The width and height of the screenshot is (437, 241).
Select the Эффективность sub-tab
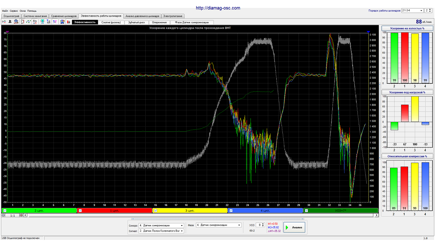[x=85, y=22]
